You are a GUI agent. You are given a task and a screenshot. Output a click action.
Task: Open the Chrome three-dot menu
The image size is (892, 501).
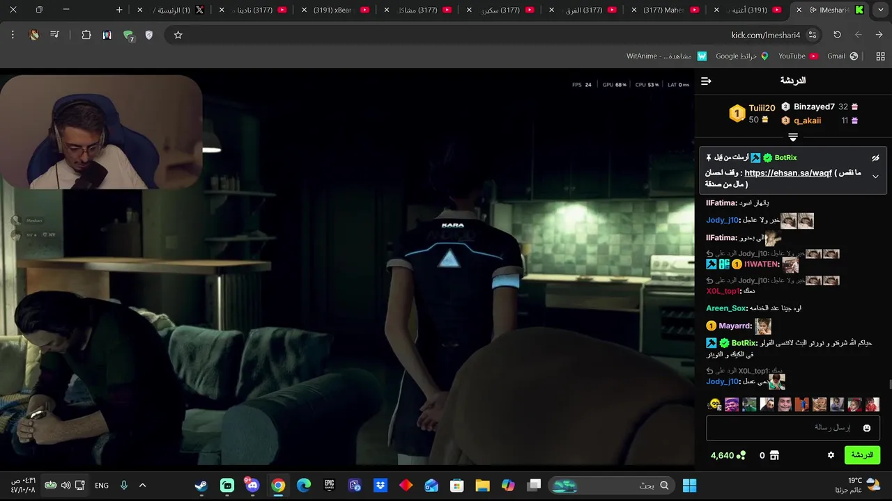click(x=13, y=35)
